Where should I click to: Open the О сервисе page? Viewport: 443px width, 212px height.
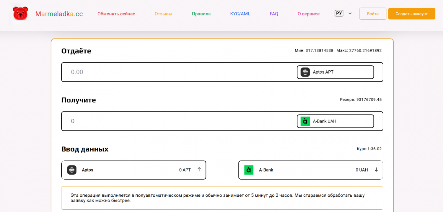point(309,14)
